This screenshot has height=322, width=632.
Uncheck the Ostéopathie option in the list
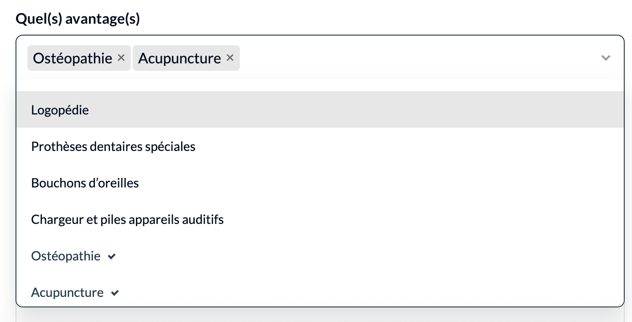tap(66, 256)
